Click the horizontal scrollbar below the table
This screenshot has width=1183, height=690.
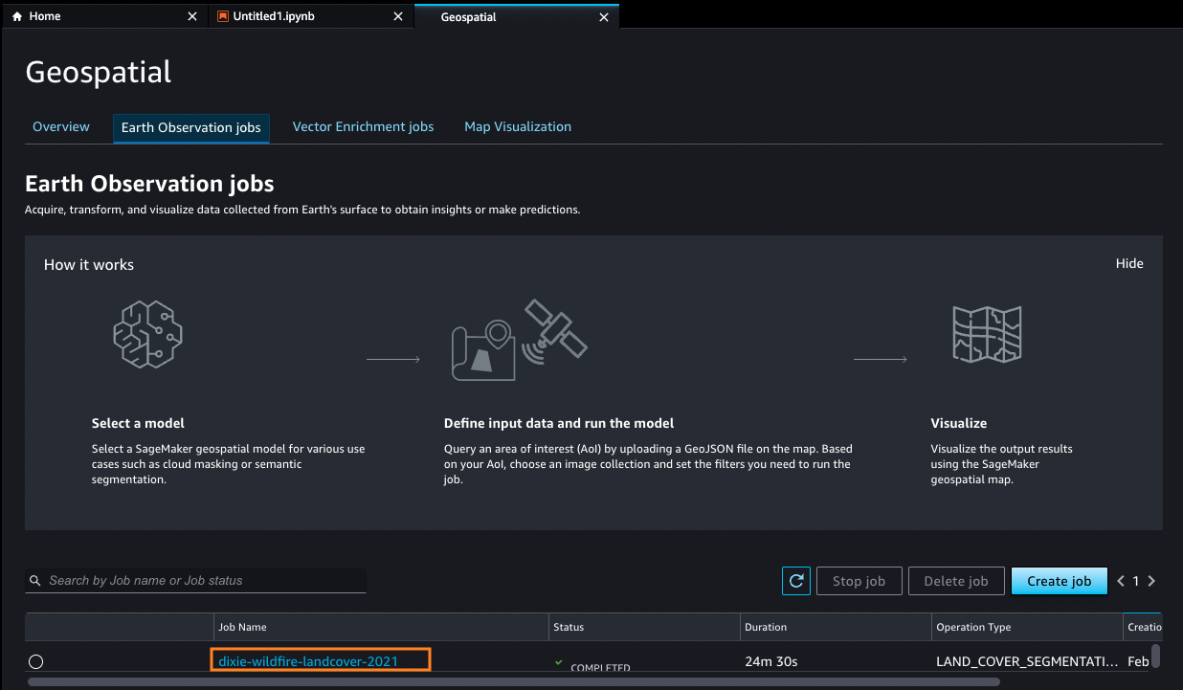coord(514,682)
